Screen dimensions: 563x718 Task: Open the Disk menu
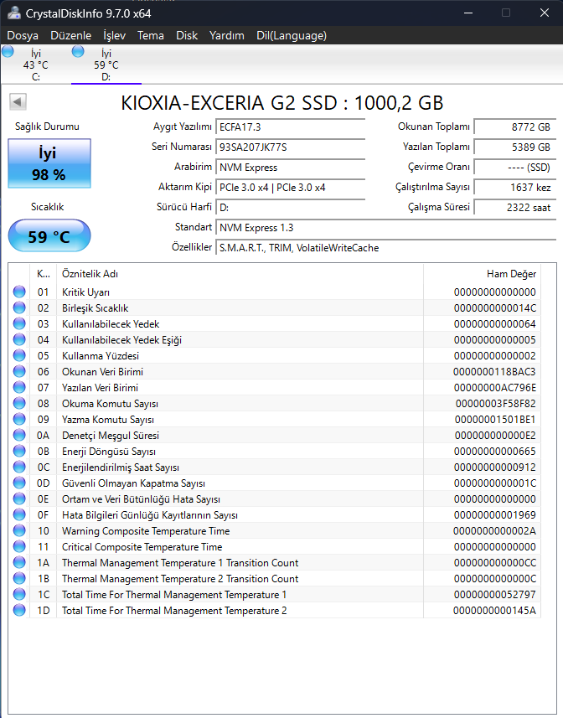click(x=187, y=35)
